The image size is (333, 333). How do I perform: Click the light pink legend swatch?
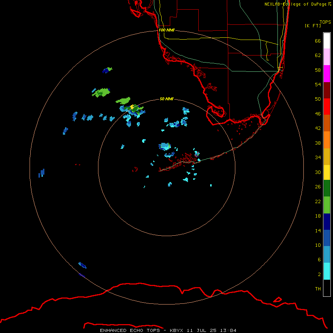[327, 57]
